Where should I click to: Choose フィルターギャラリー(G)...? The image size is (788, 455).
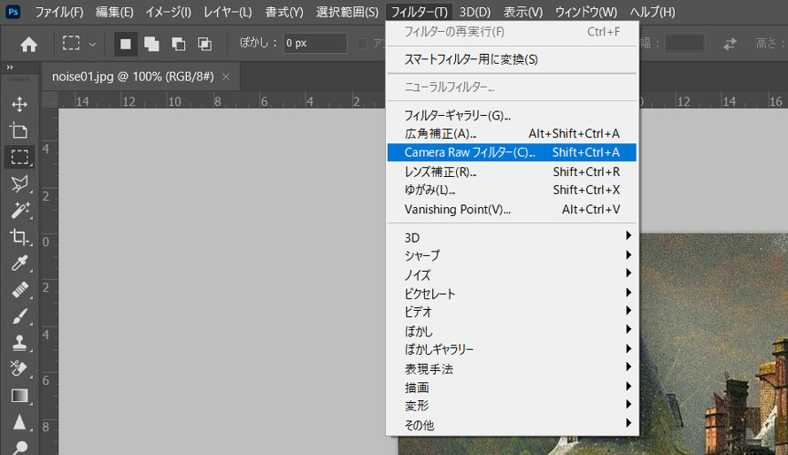(512, 115)
